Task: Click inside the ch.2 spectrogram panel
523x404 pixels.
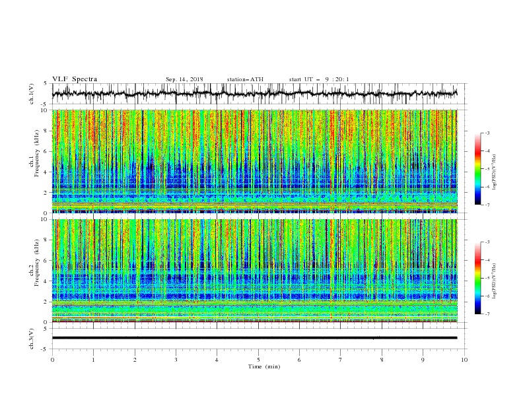Action: [255, 271]
